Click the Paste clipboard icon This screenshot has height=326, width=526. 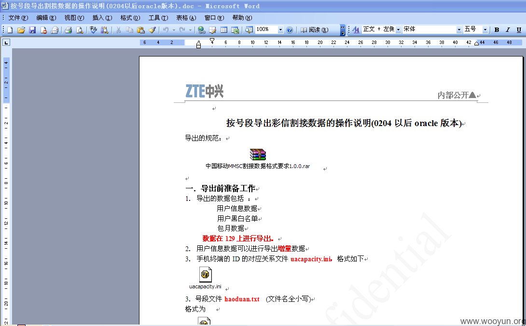141,30
